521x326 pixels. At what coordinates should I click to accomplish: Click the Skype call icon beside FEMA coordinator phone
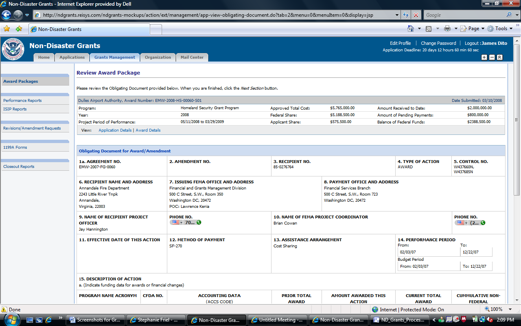483,223
